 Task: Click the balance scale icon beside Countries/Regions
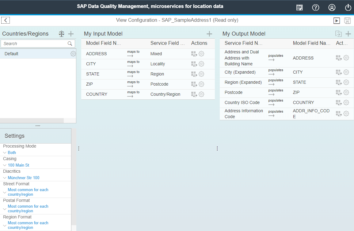tap(62, 34)
